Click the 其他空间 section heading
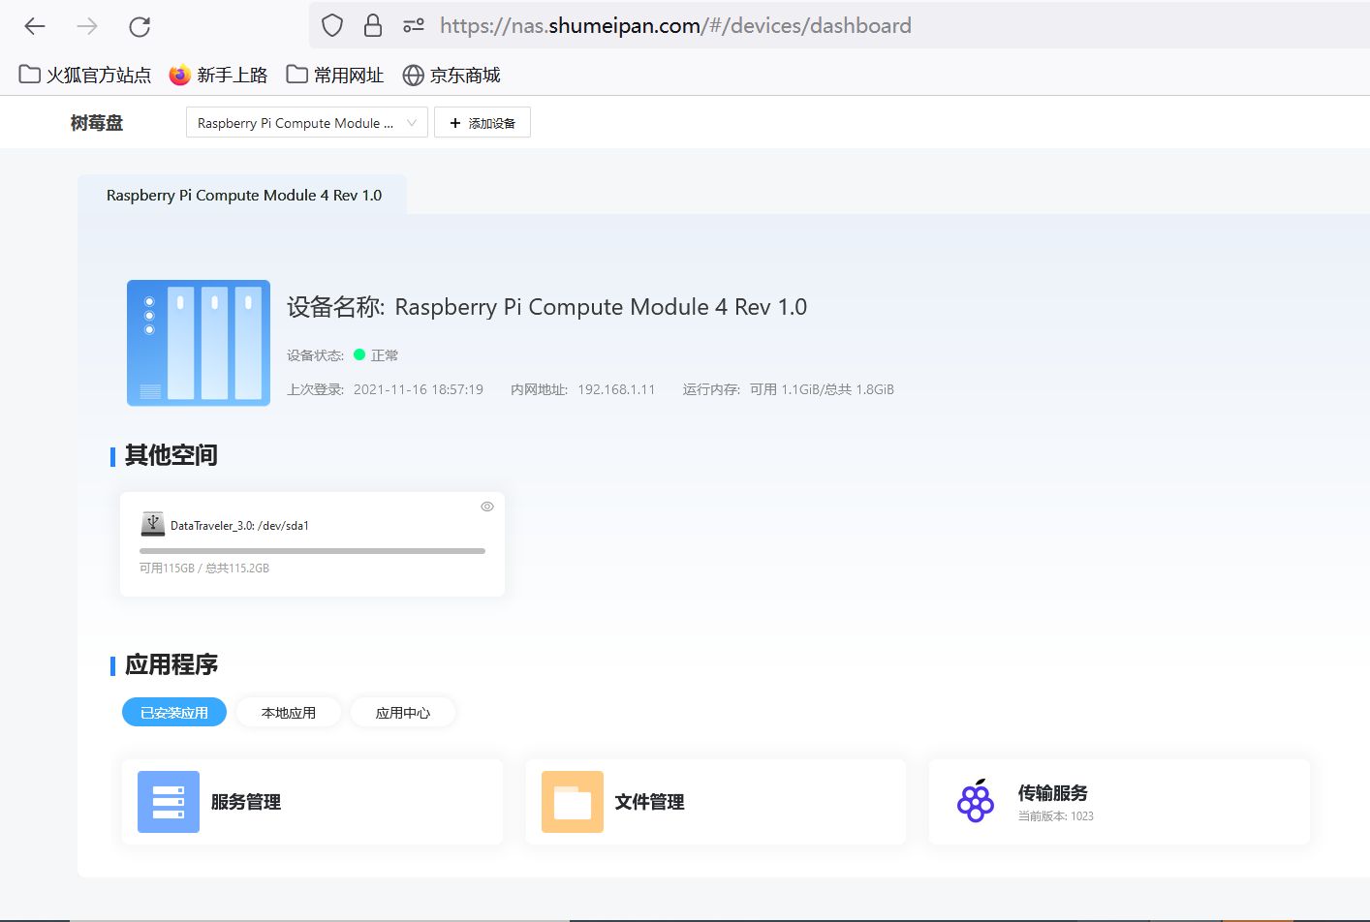 [171, 455]
